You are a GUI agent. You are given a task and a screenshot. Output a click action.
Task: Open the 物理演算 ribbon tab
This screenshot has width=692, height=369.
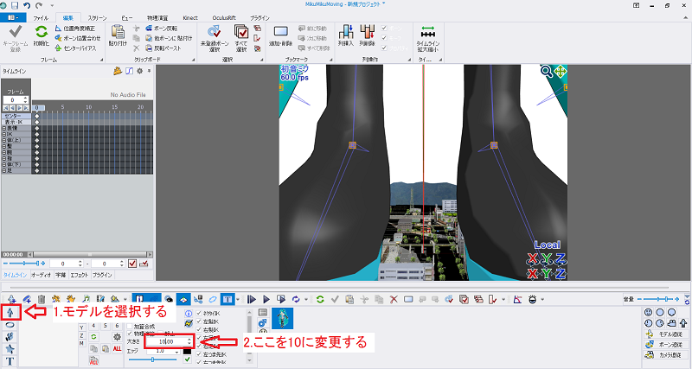157,18
